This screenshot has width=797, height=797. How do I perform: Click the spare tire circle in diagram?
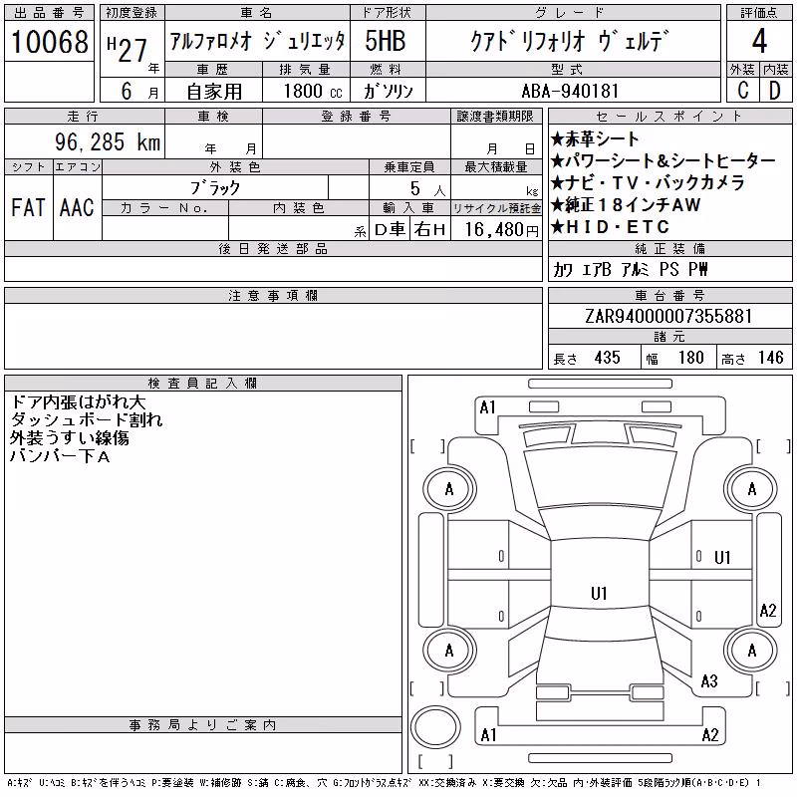435,726
